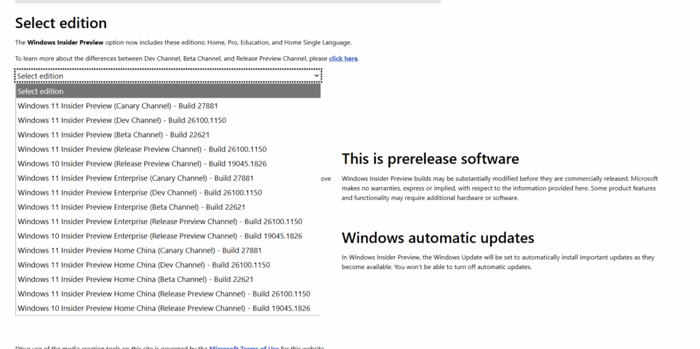700x349 pixels.
Task: Open the Microsoft Terms of Use link
Action: 244,348
